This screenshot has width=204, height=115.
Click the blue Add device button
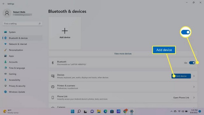(x=181, y=76)
